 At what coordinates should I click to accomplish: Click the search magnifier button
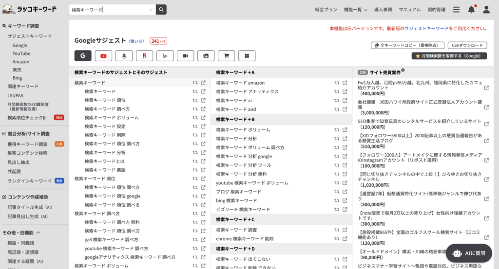click(161, 10)
